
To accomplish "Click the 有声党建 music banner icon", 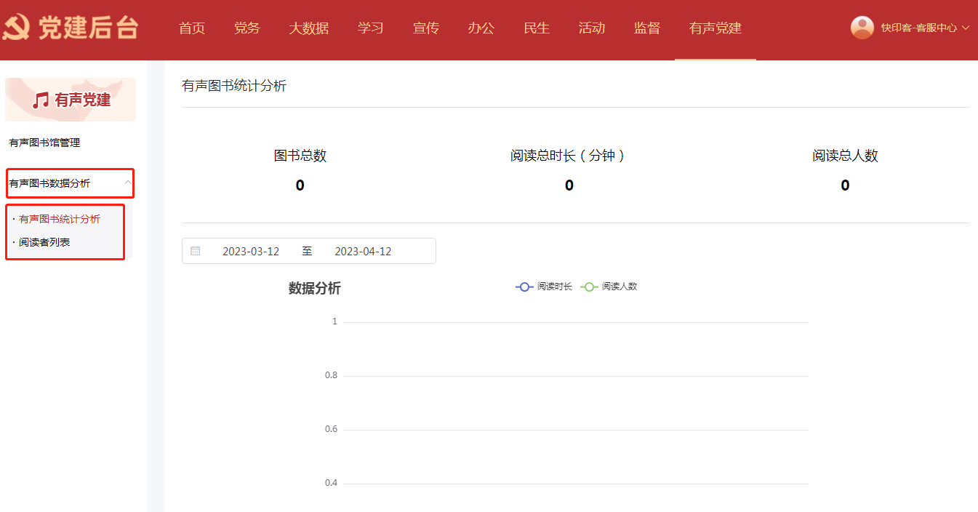I will coord(41,100).
